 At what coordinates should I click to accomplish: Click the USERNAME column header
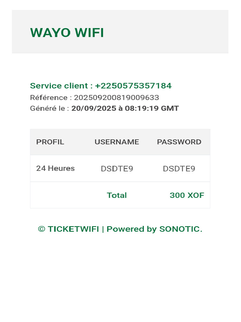[x=117, y=142]
